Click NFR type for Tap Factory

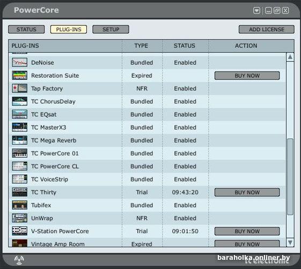(x=142, y=89)
